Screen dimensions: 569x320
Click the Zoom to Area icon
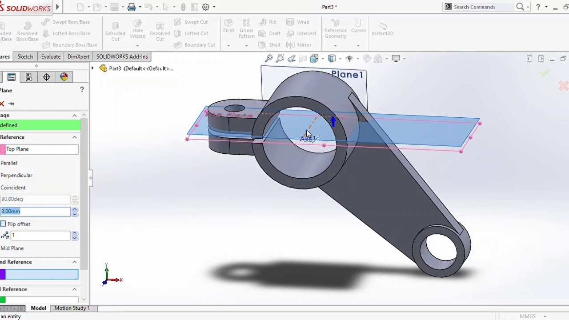(x=280, y=58)
